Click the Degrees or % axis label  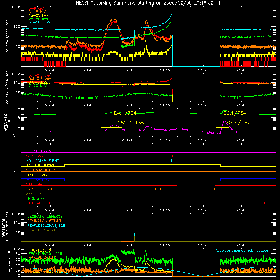[x=9, y=262]
